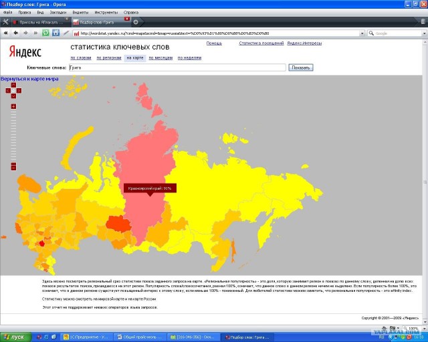Open the Справка menu
428x342 pixels.
(x=131, y=13)
